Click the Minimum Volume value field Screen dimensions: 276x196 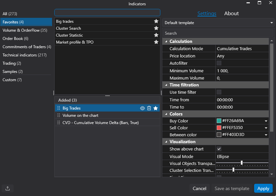click(242, 71)
